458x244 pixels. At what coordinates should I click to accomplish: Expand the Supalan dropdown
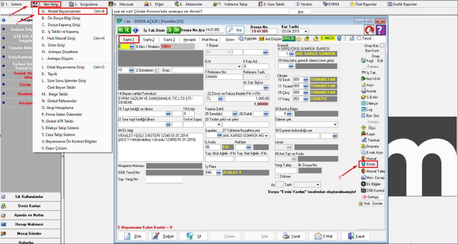pyautogui.click(x=219, y=136)
